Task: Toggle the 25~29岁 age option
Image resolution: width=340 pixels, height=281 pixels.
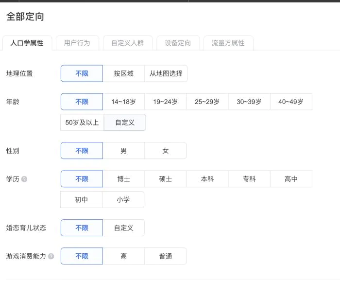Action: pyautogui.click(x=207, y=102)
